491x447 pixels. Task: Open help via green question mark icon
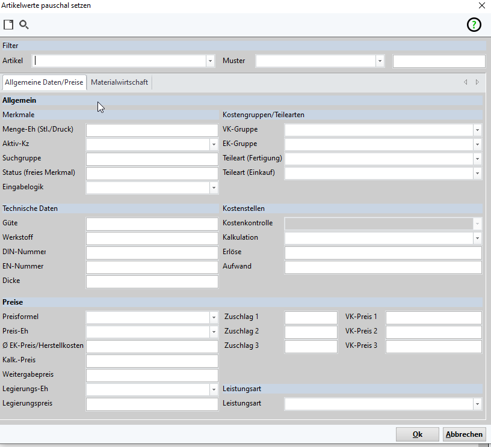pos(474,25)
